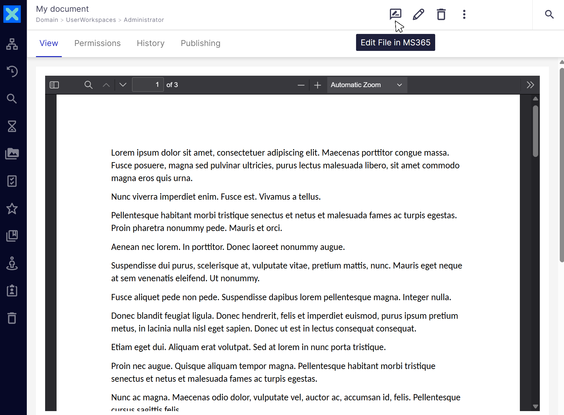Click the Edit File in MS365 icon

[x=395, y=14]
